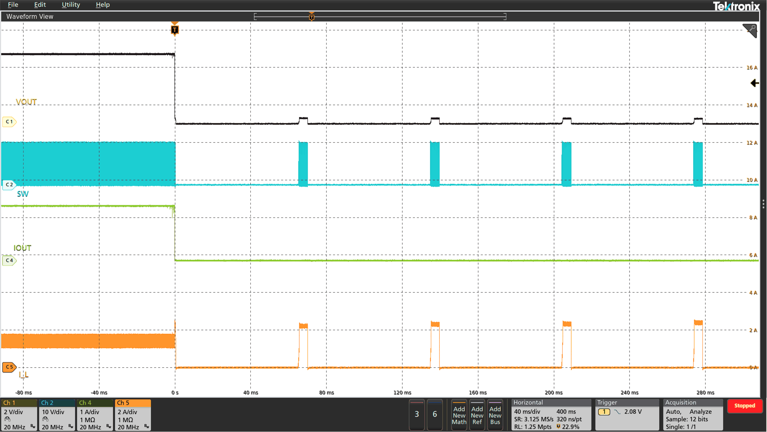Open the Trigger settings badge
The width and height of the screenshot is (767, 432).
tap(627, 415)
